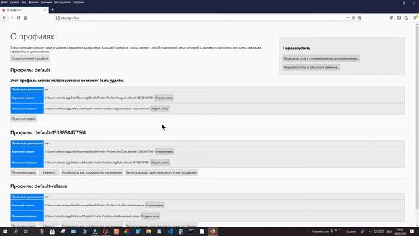Open the Файл menu

5,2
